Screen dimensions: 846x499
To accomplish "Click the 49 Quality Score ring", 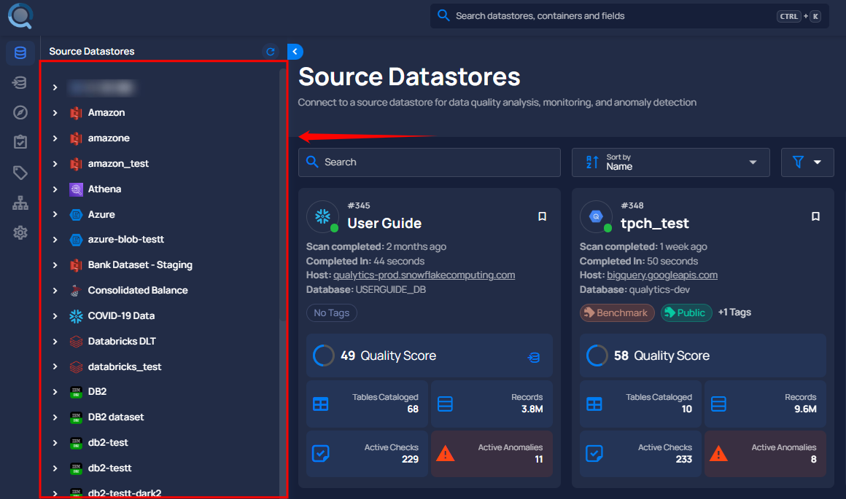I will [323, 355].
